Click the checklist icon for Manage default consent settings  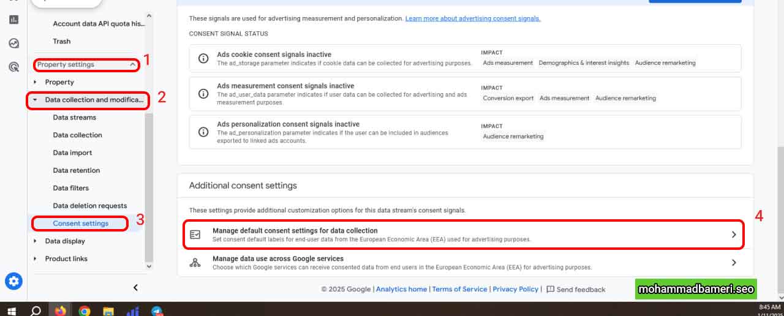pyautogui.click(x=195, y=235)
